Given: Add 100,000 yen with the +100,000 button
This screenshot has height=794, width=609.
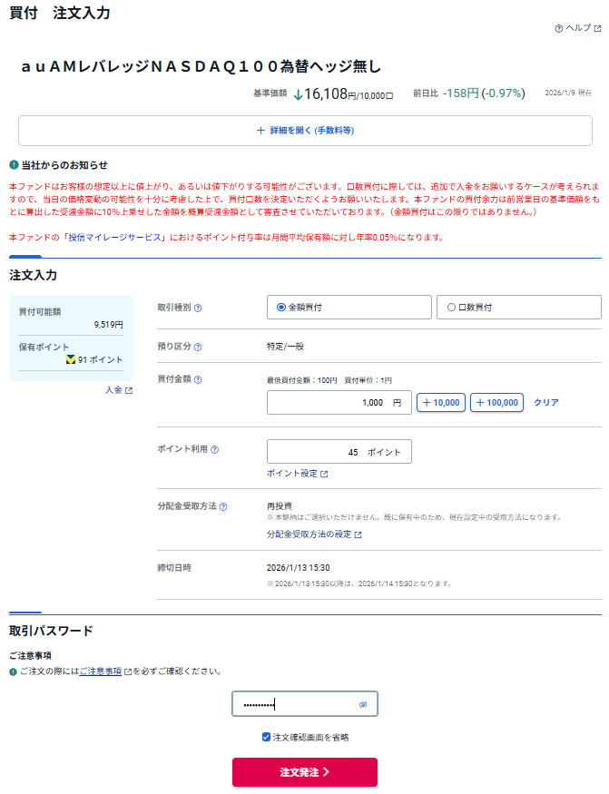Looking at the screenshot, I should click(x=496, y=402).
